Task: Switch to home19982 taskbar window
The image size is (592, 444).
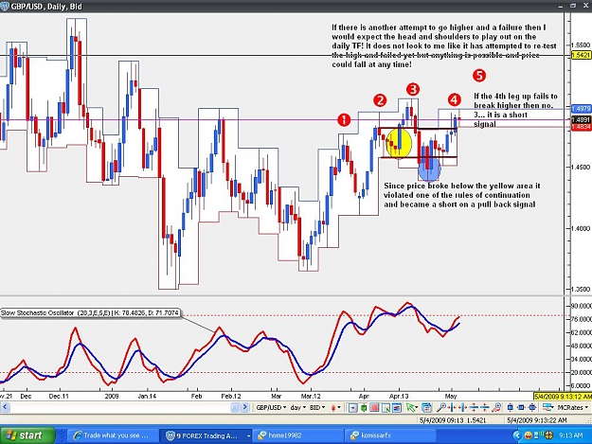Action: (x=298, y=435)
